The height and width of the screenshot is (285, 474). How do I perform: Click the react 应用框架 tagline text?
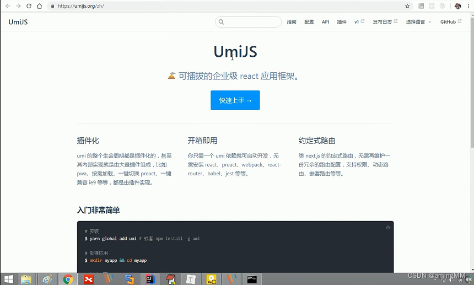[x=270, y=76]
